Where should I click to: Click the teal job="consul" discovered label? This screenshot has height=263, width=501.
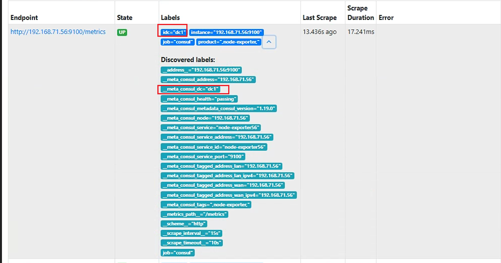(x=178, y=253)
